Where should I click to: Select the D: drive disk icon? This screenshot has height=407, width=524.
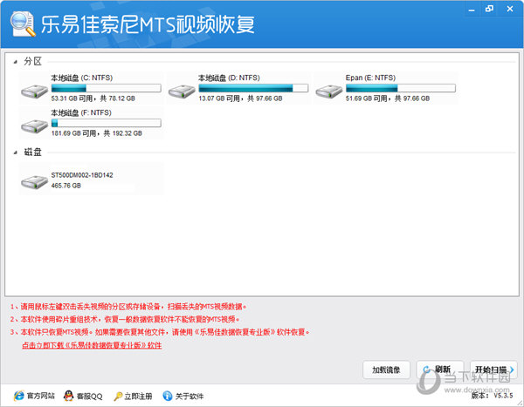(x=182, y=92)
